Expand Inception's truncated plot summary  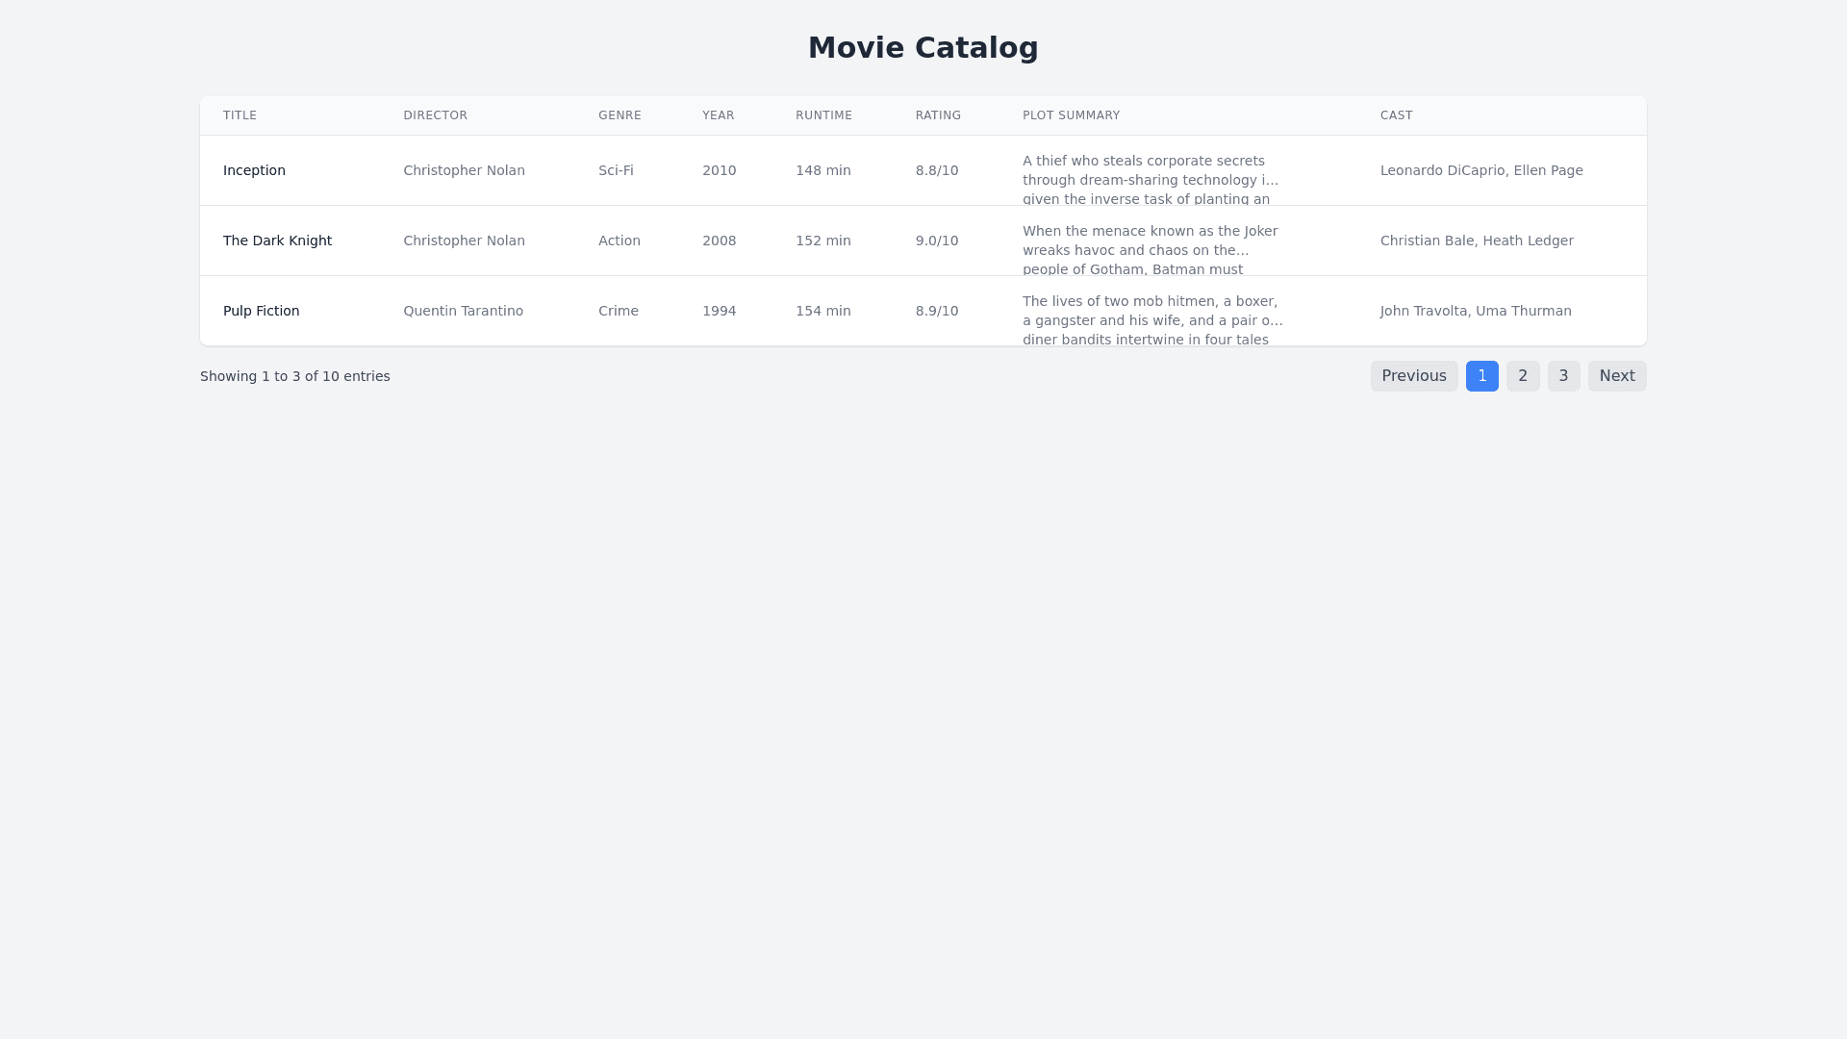click(1151, 180)
